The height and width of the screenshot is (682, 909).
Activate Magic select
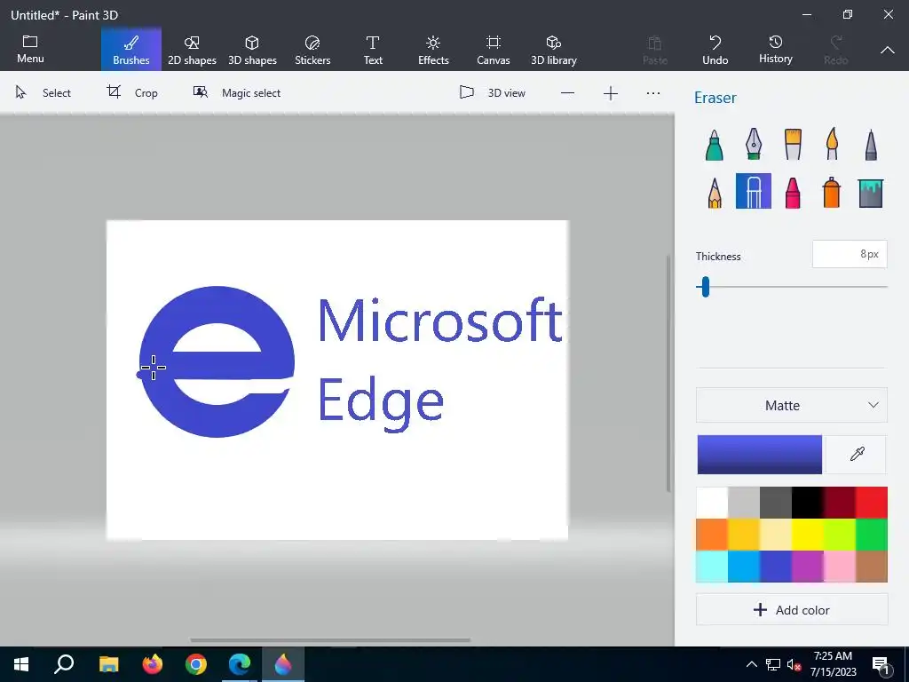pyautogui.click(x=236, y=92)
